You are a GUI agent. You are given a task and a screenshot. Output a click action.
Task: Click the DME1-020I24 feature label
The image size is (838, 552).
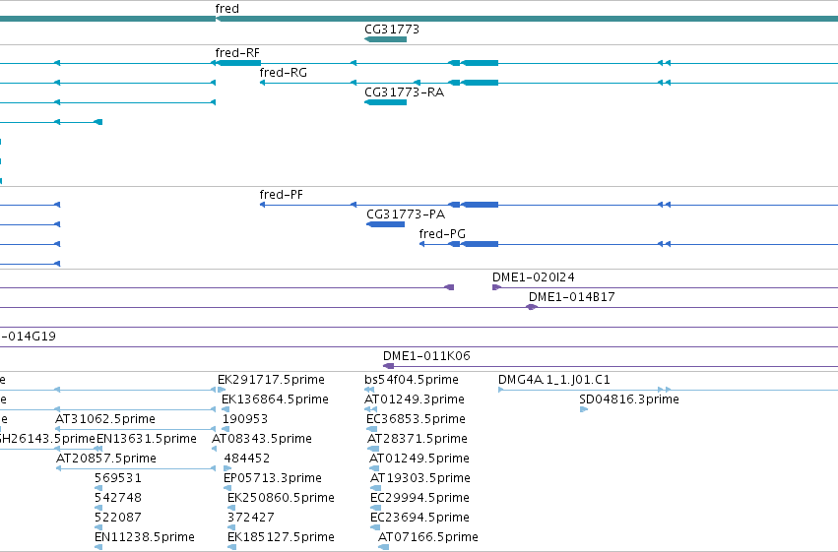tap(534, 277)
